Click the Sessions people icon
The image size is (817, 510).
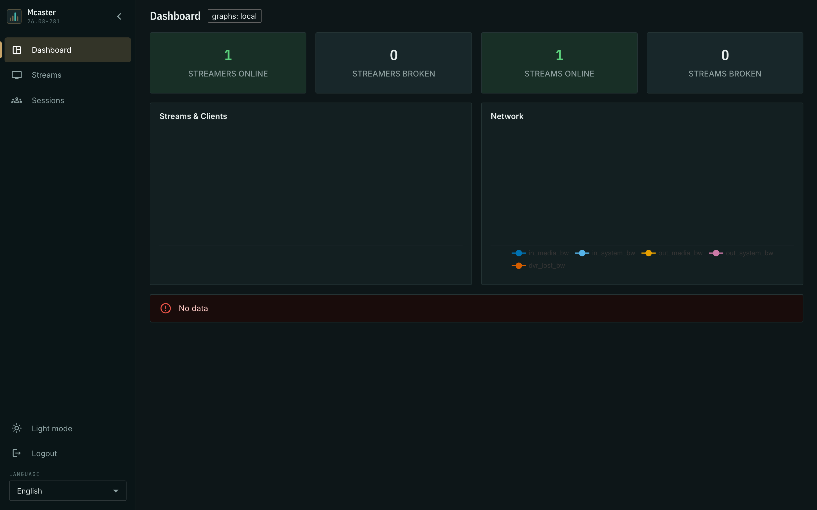pyautogui.click(x=16, y=100)
